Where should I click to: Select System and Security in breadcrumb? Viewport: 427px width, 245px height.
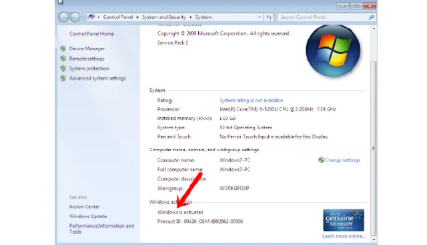point(164,17)
